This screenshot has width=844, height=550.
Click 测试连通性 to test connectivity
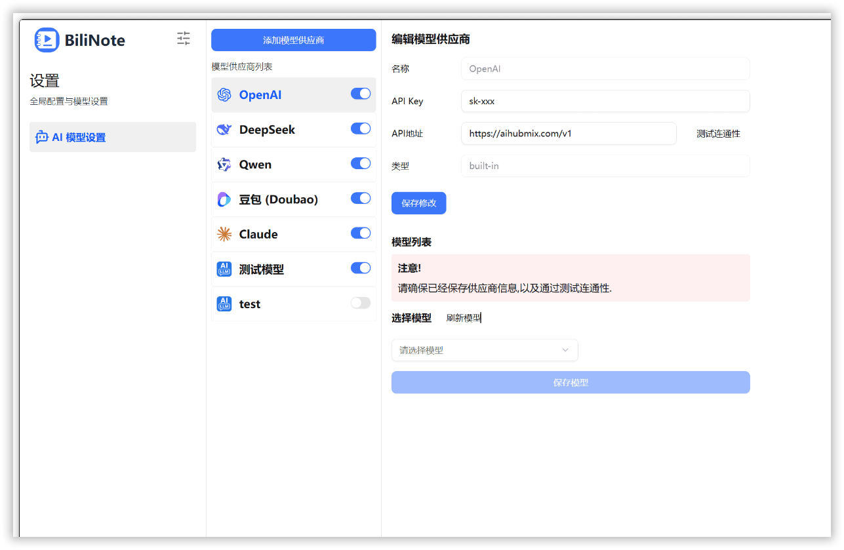(718, 134)
